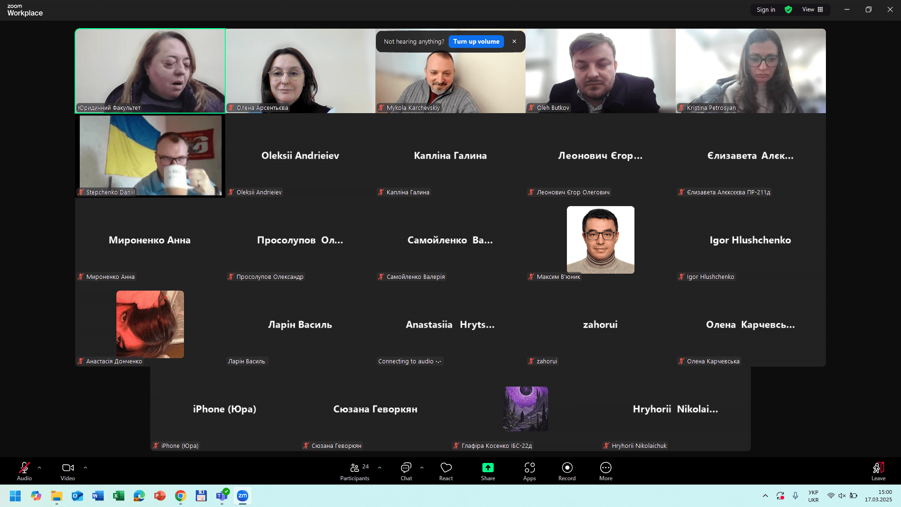Click Максим В'юник participant thumbnail

coord(600,239)
